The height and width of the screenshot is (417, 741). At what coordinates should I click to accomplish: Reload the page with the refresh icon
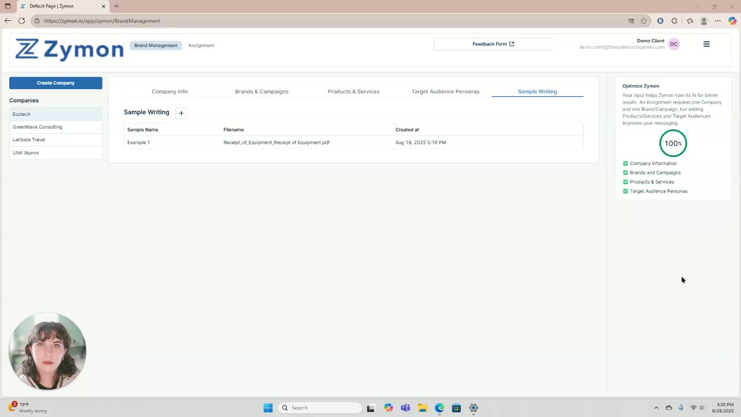coord(21,21)
